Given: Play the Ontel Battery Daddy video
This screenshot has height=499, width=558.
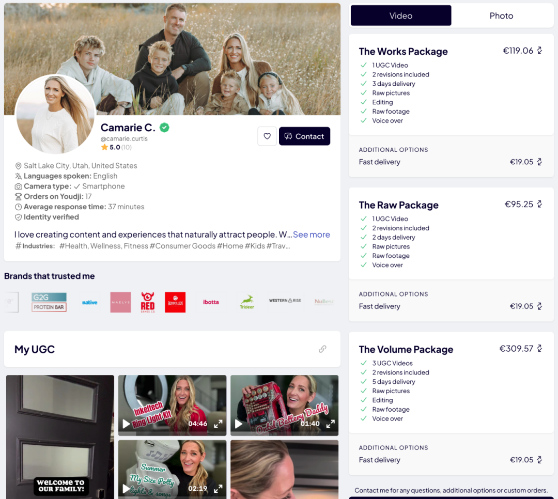Looking at the screenshot, I should [238, 424].
